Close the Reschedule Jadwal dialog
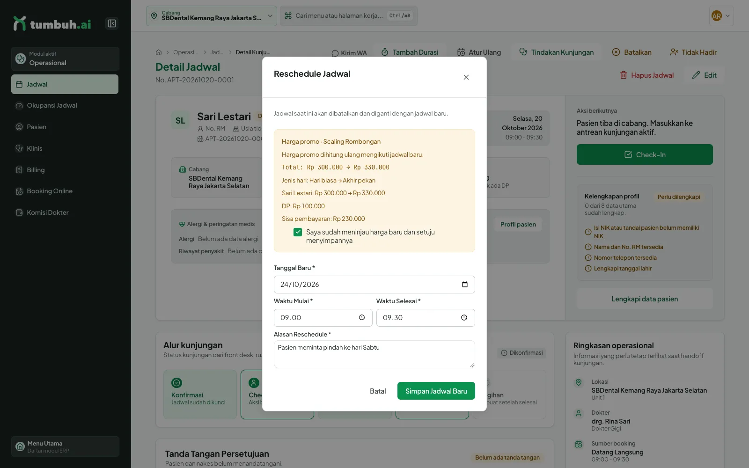The width and height of the screenshot is (749, 468). [x=466, y=77]
